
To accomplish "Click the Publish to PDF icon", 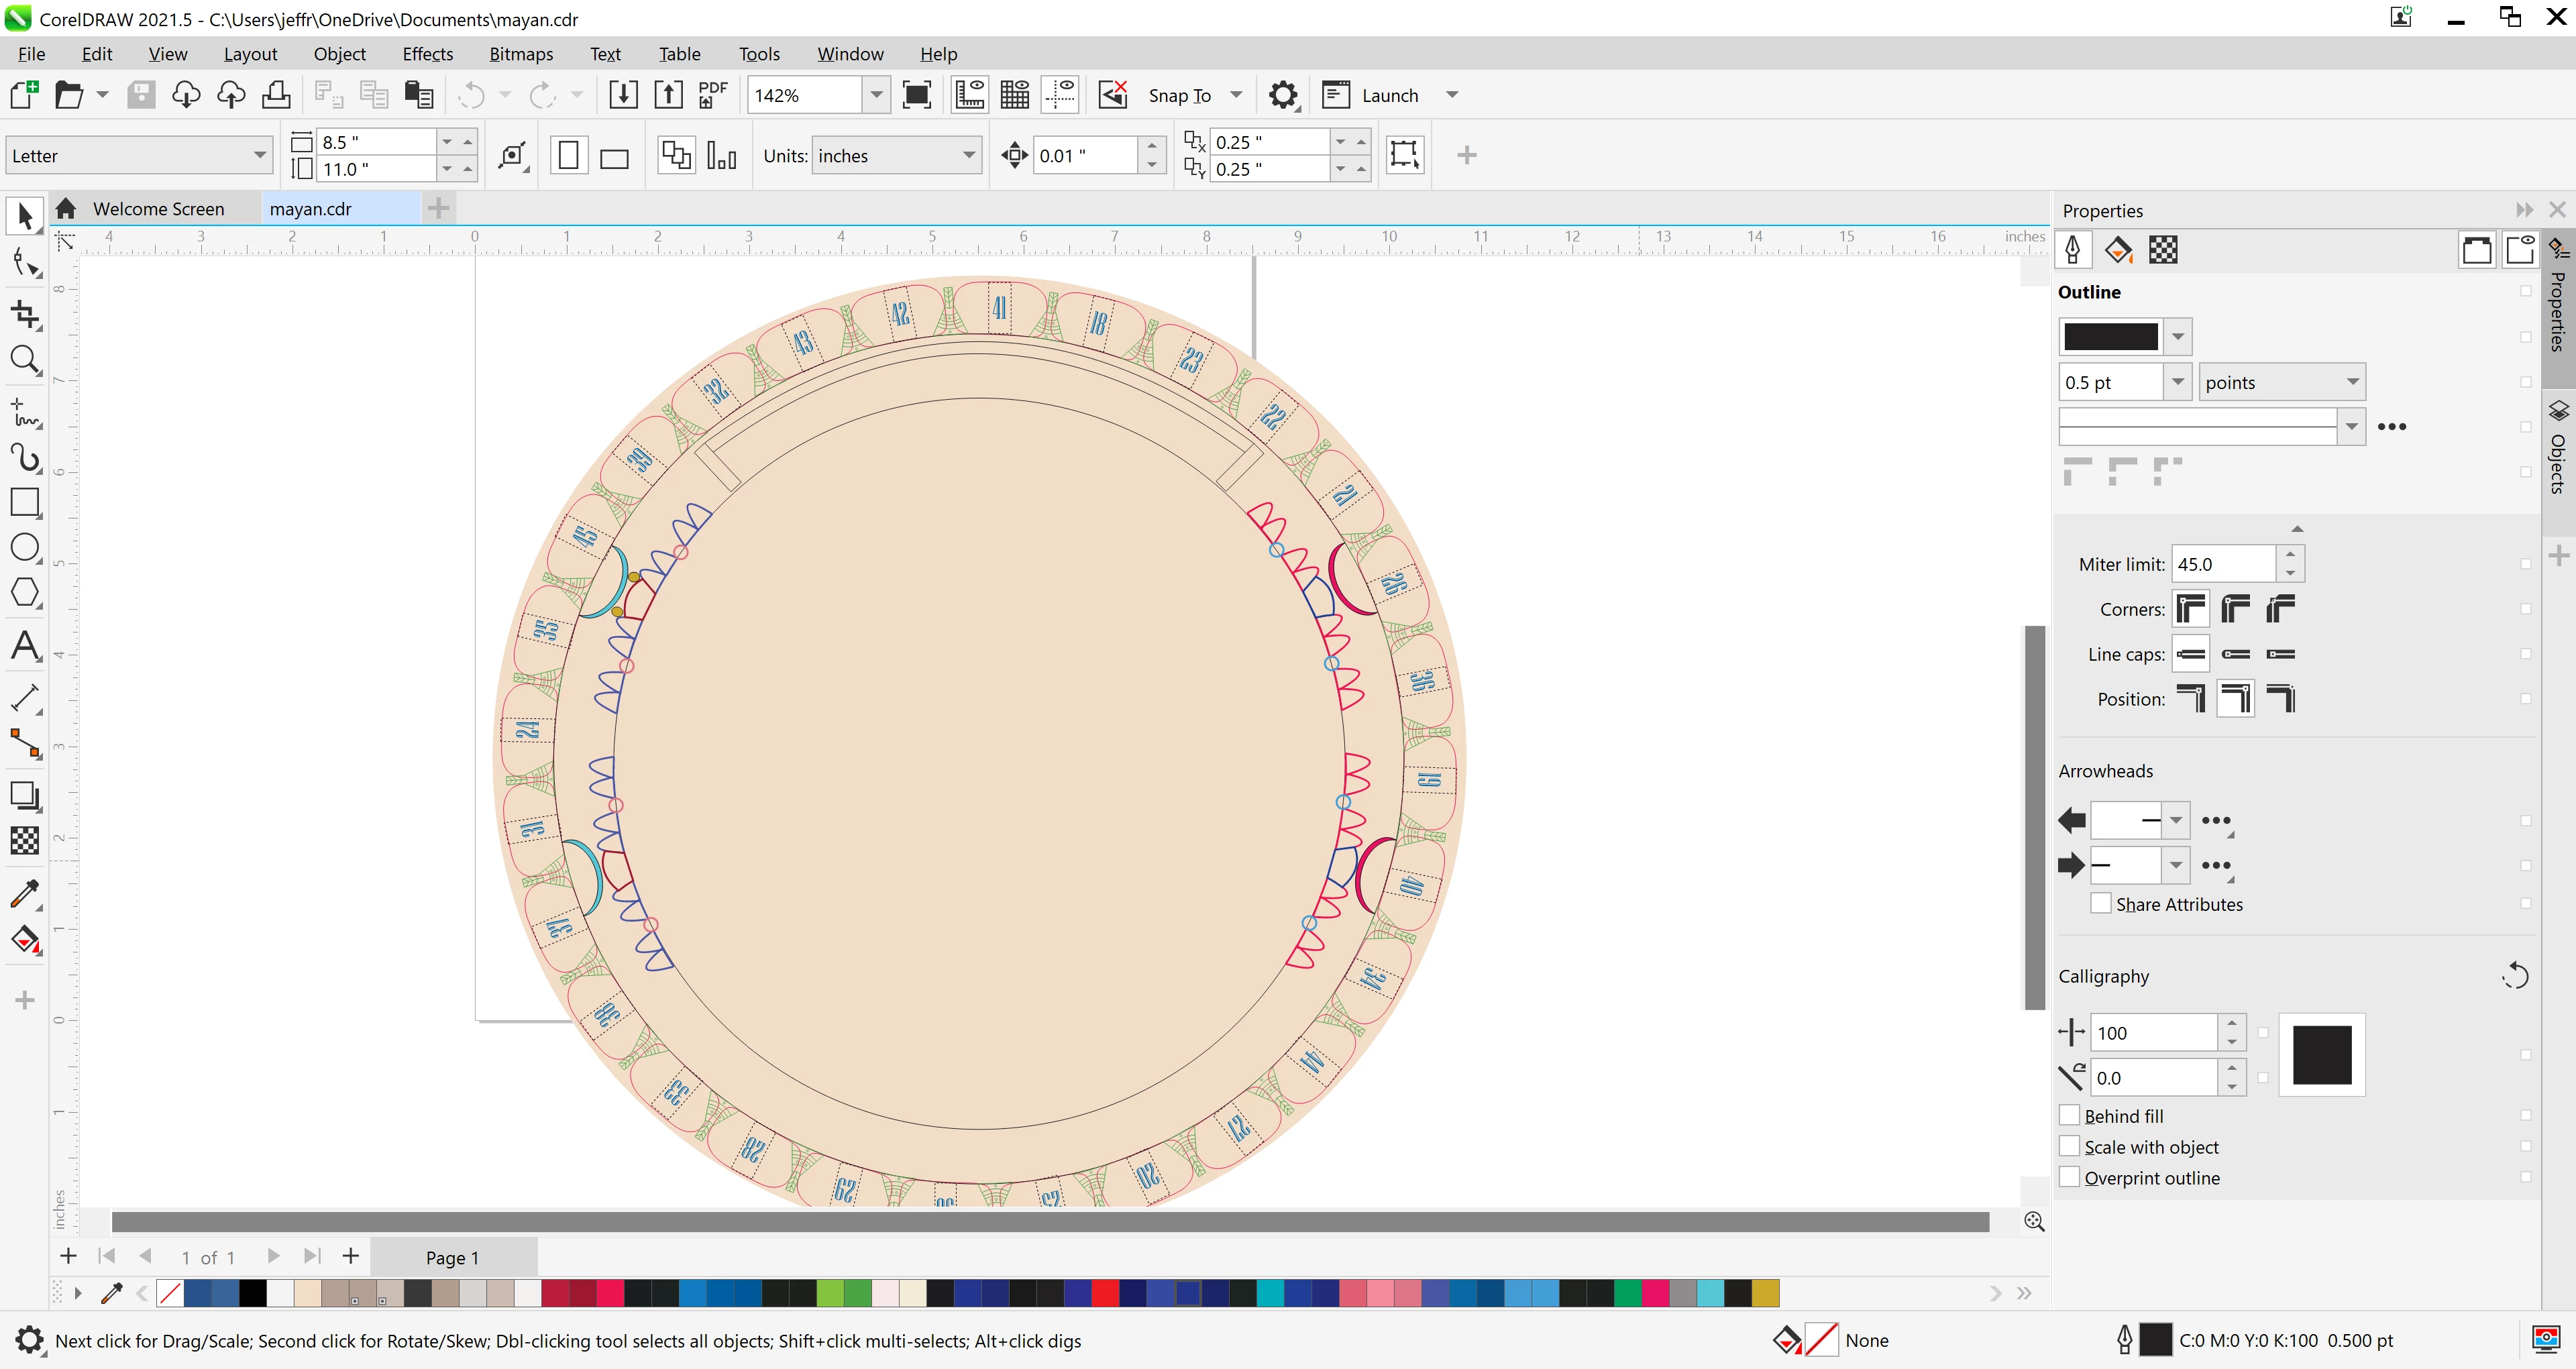I will (713, 95).
